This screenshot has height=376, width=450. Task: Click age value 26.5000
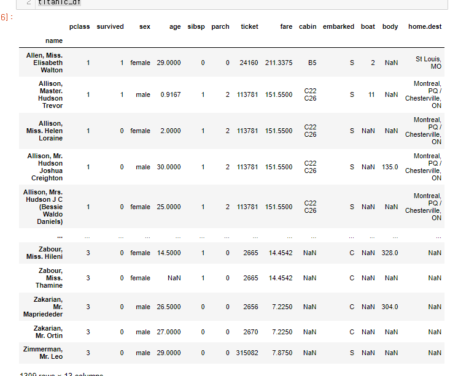169,307
